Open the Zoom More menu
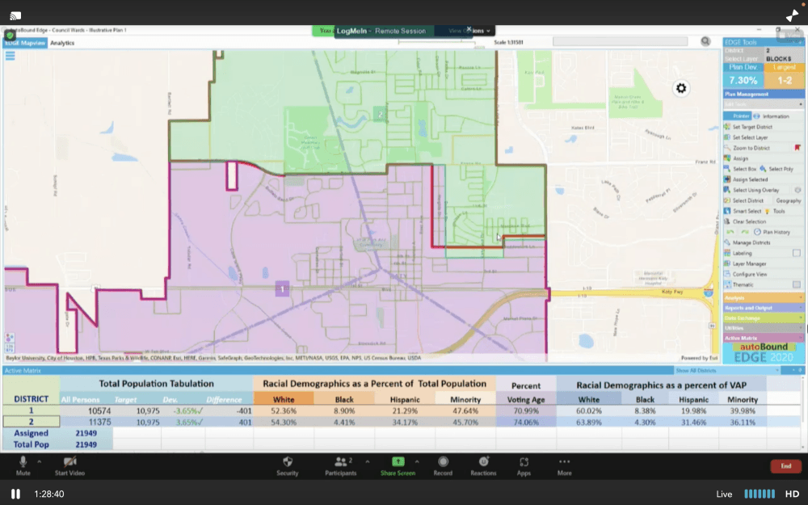The width and height of the screenshot is (808, 505). point(564,465)
